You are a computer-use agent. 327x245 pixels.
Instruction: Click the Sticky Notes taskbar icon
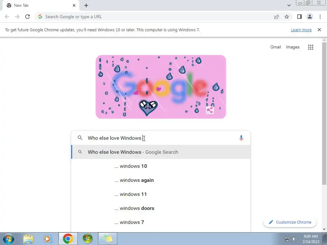coord(107,239)
